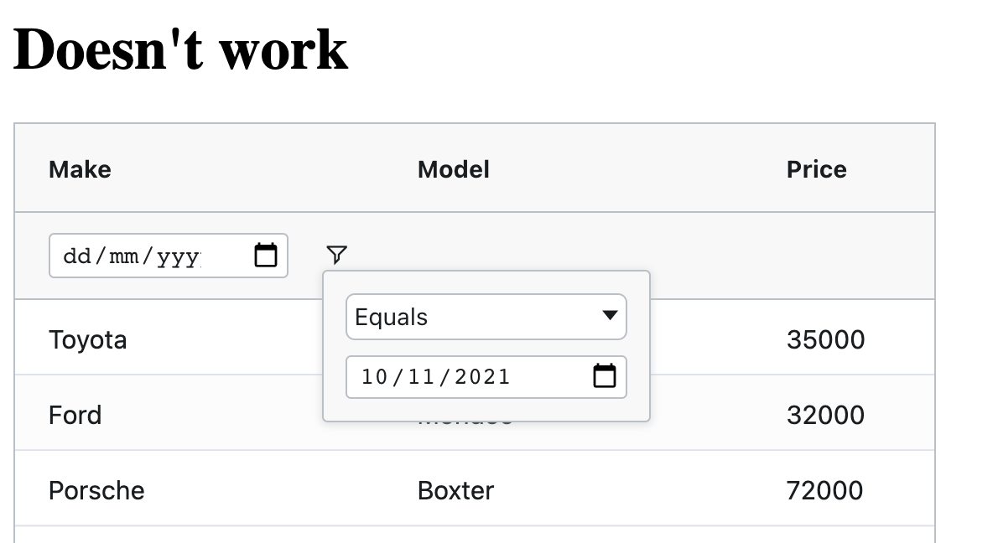998x543 pixels.
Task: Click the Model column header
Action: pos(453,168)
